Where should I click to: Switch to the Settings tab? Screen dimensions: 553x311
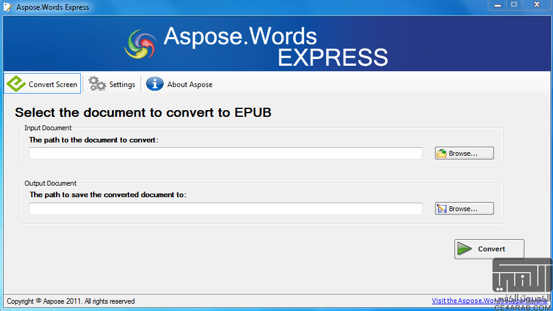click(112, 84)
